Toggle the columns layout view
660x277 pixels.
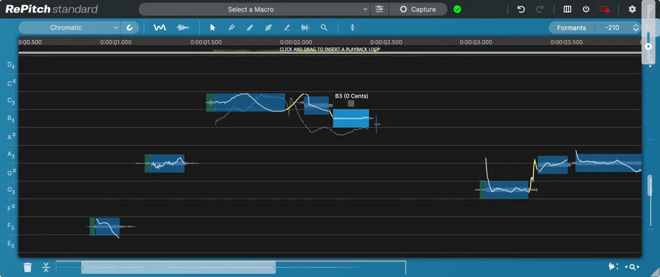(x=568, y=9)
